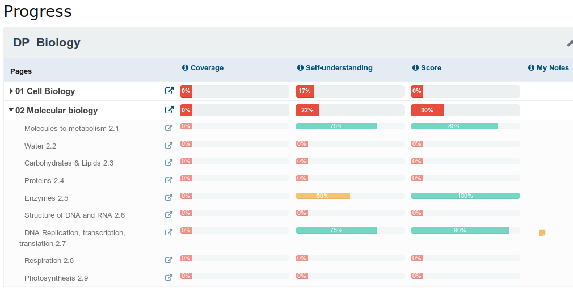Click the My Notes info icon
Image resolution: width=573 pixels, height=288 pixels.
tap(531, 68)
